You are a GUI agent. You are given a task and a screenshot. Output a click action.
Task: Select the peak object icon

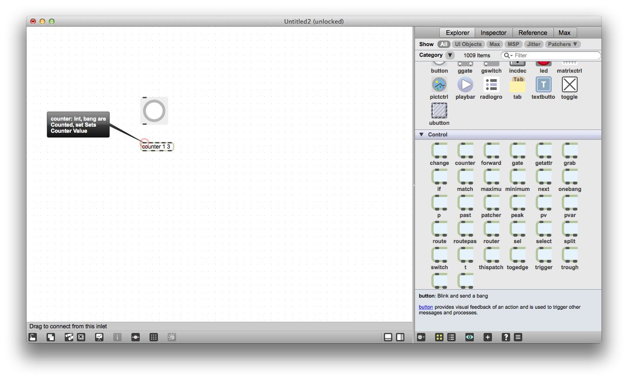click(x=517, y=203)
